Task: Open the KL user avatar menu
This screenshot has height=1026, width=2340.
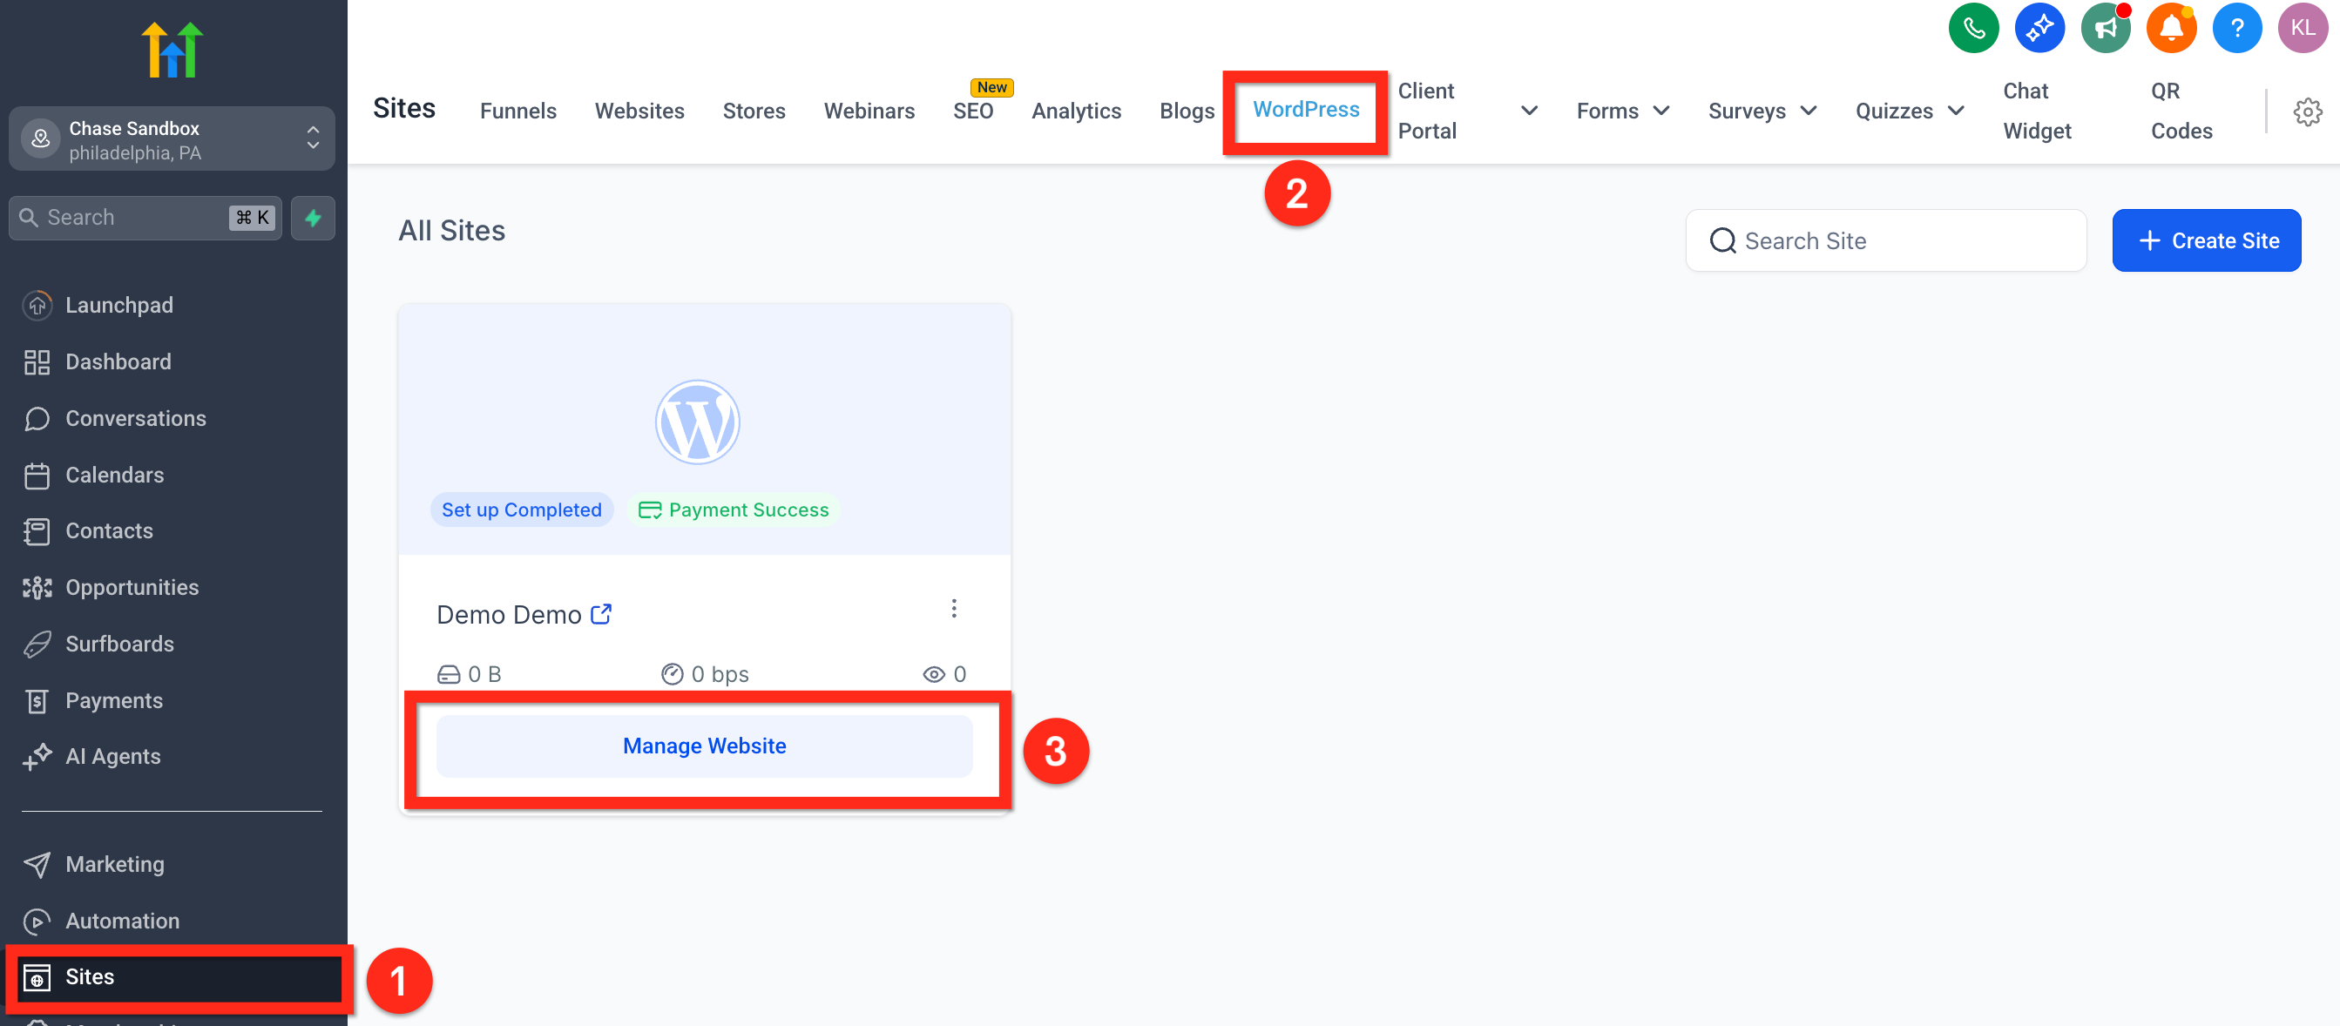Action: pyautogui.click(x=2302, y=29)
